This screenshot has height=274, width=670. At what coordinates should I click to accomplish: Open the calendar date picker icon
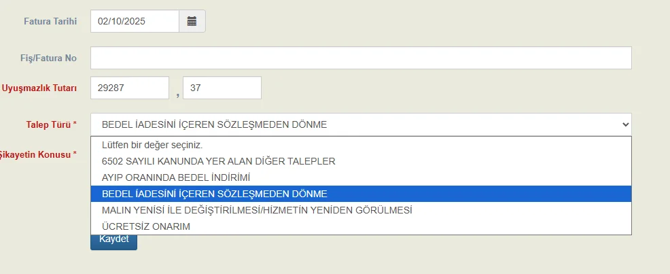192,21
